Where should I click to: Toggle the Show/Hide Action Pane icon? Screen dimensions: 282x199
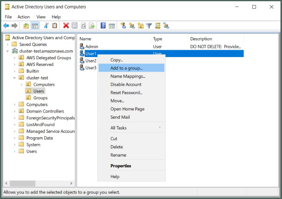[112, 26]
